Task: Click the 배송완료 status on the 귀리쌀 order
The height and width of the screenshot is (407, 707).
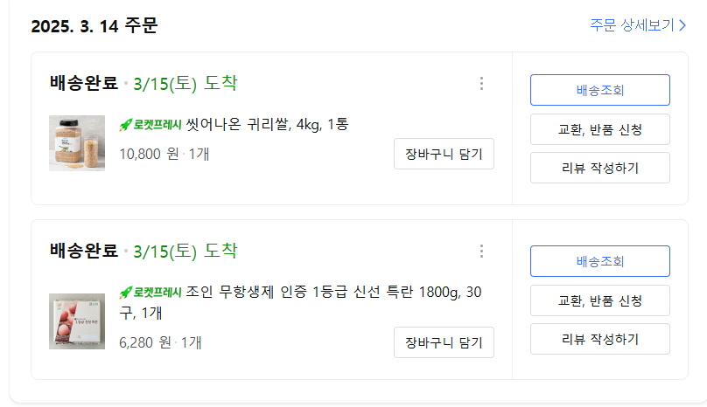Action: (84, 84)
